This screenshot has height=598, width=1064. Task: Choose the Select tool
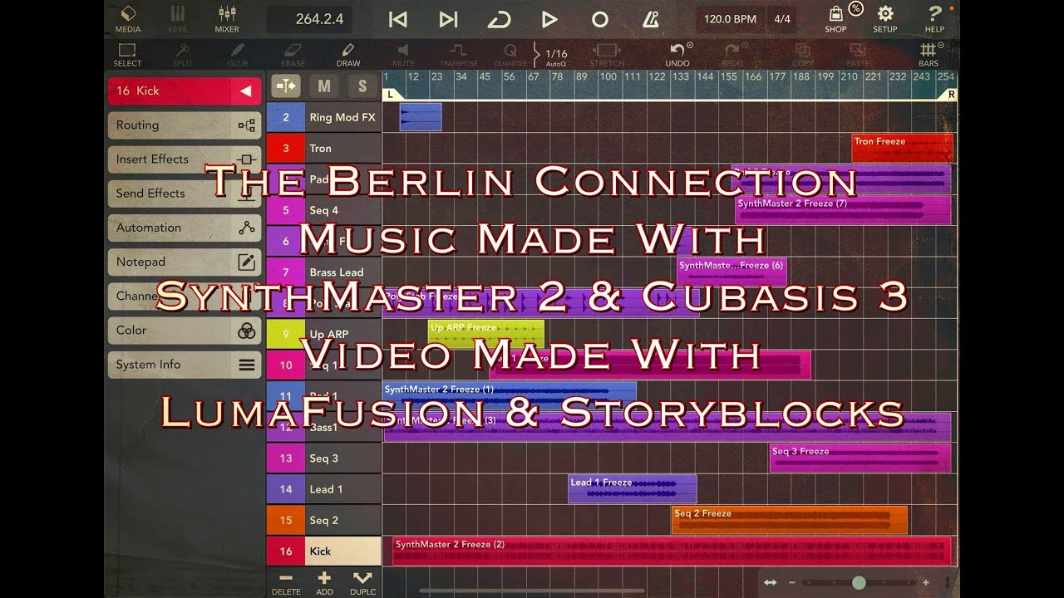(x=127, y=55)
